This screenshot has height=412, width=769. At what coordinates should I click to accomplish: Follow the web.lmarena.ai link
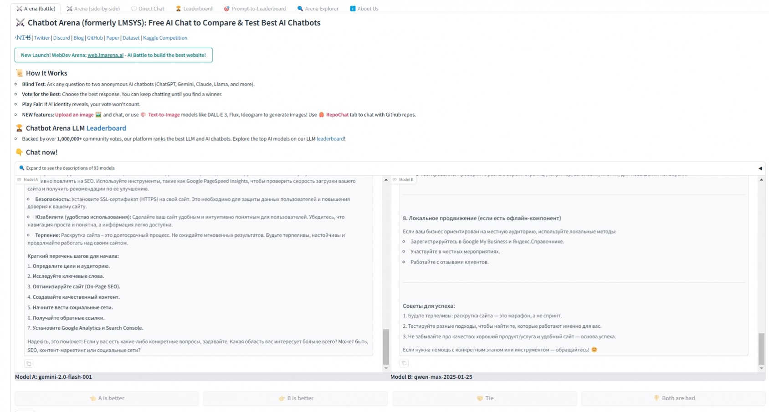105,55
